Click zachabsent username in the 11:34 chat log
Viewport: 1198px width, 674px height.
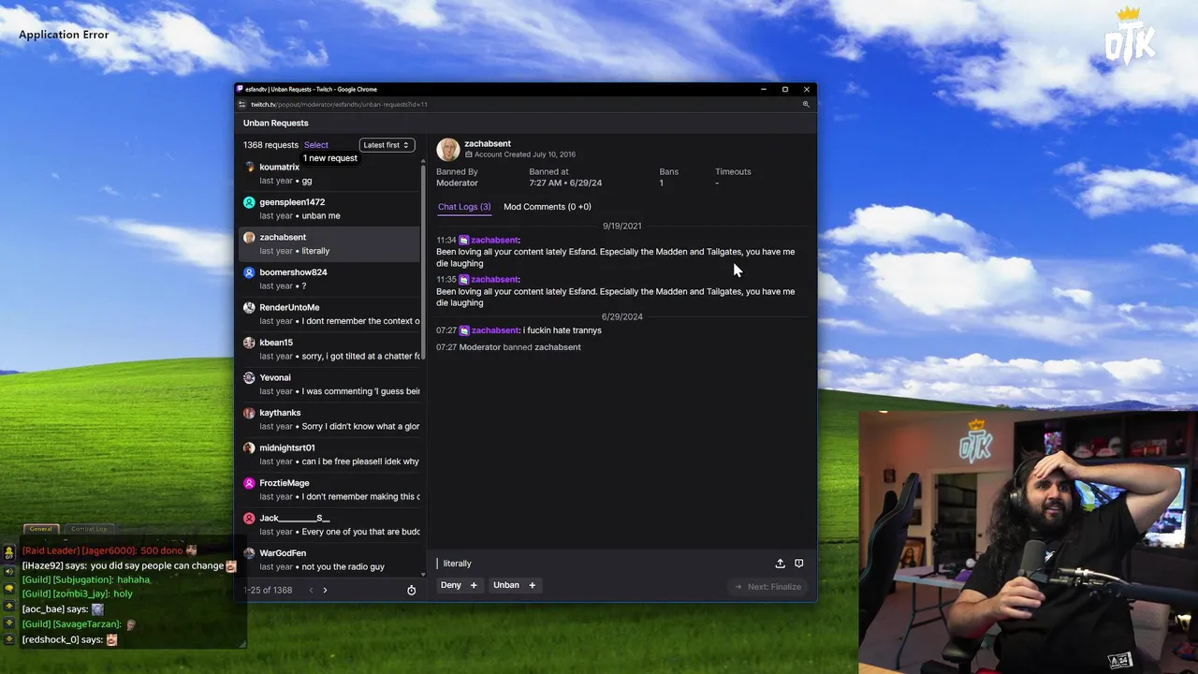coord(495,241)
